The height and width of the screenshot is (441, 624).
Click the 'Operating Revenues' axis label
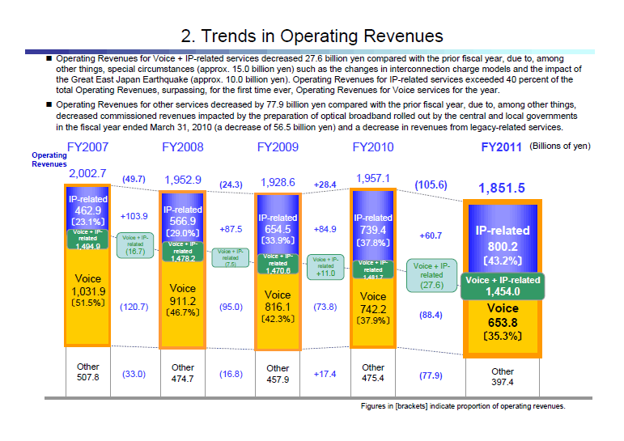point(49,159)
